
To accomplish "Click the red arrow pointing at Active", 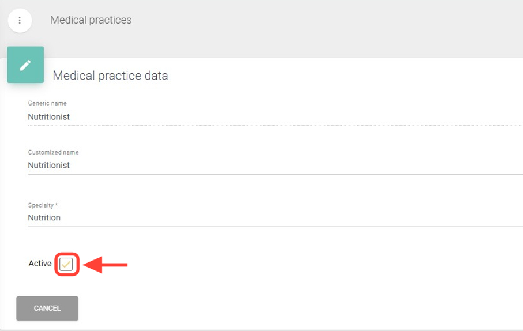I will point(106,265).
